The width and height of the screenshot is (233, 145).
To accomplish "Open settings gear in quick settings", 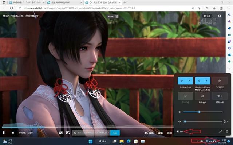I will 227,131.
